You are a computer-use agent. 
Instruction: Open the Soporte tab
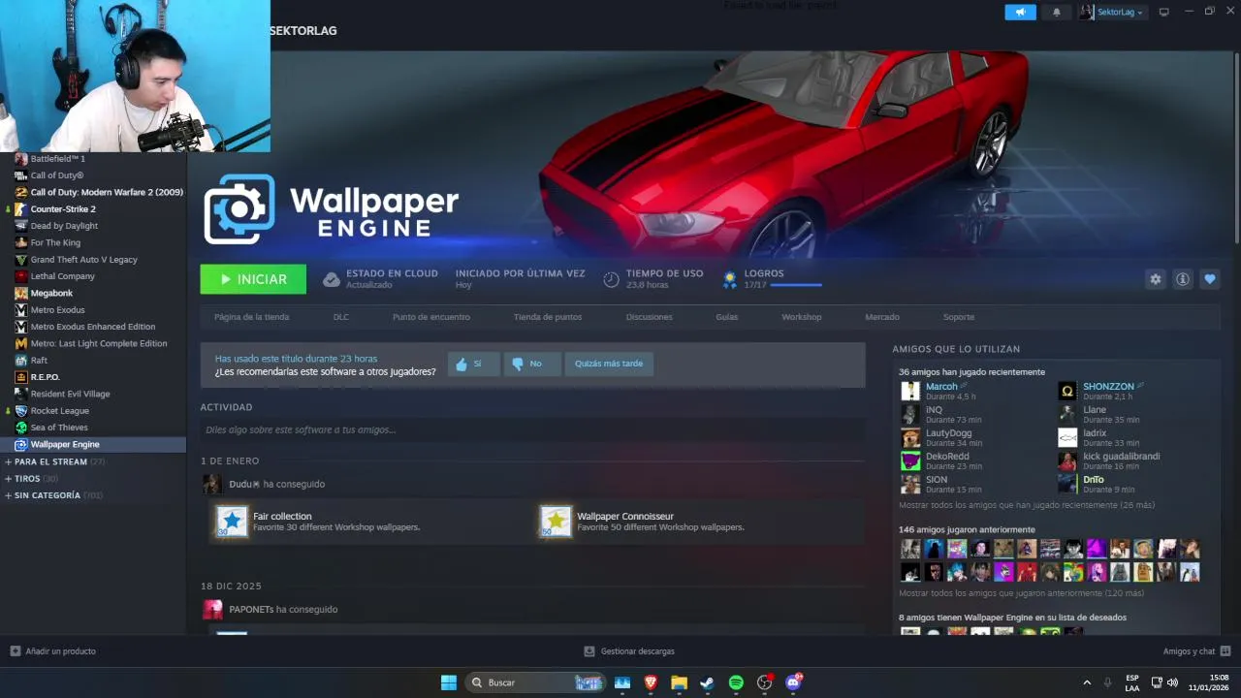[959, 317]
